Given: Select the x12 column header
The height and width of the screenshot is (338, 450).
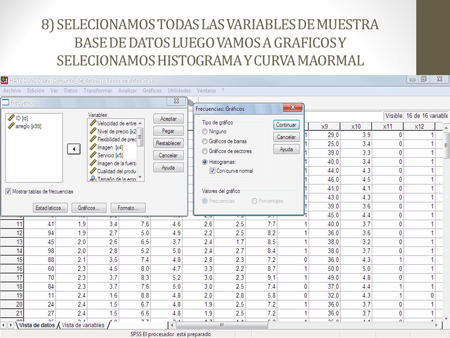Looking at the screenshot, I should 419,126.
